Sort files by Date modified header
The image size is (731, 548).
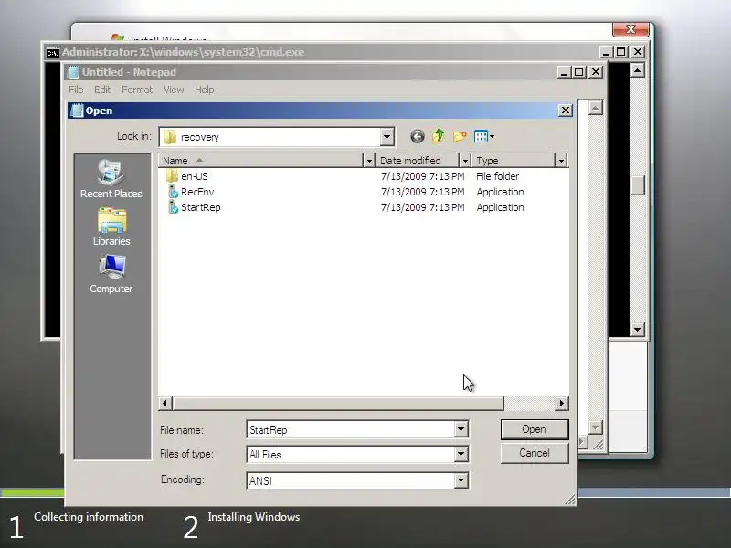click(x=418, y=161)
